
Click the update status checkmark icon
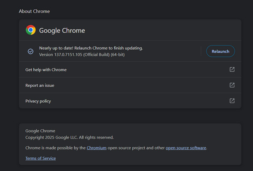tap(30, 51)
